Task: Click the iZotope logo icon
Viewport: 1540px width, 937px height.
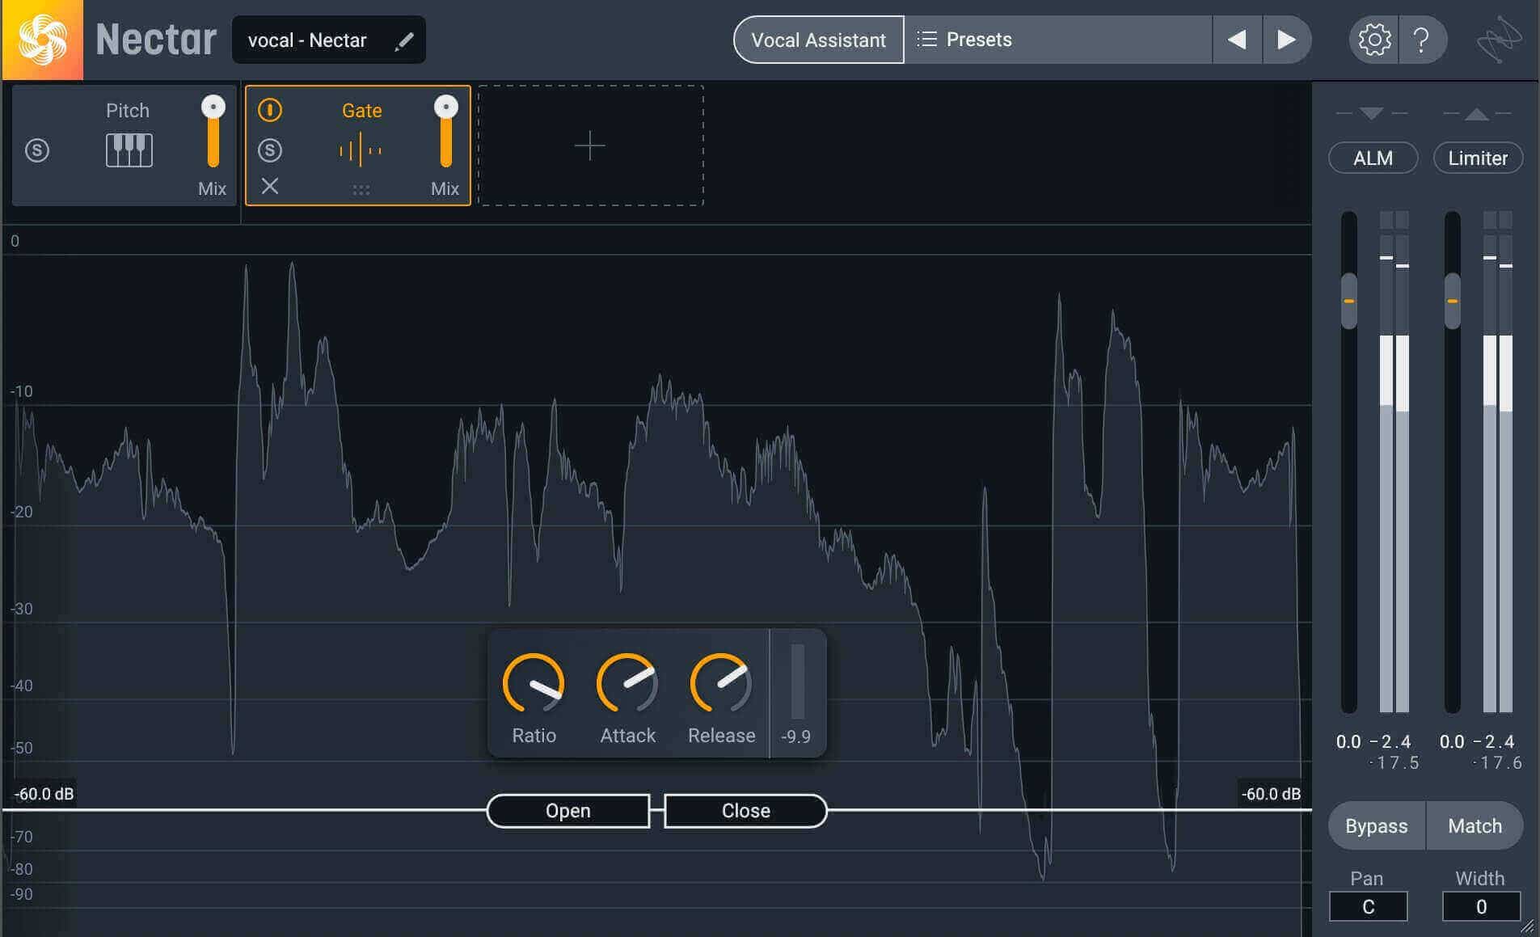Action: (x=1500, y=40)
